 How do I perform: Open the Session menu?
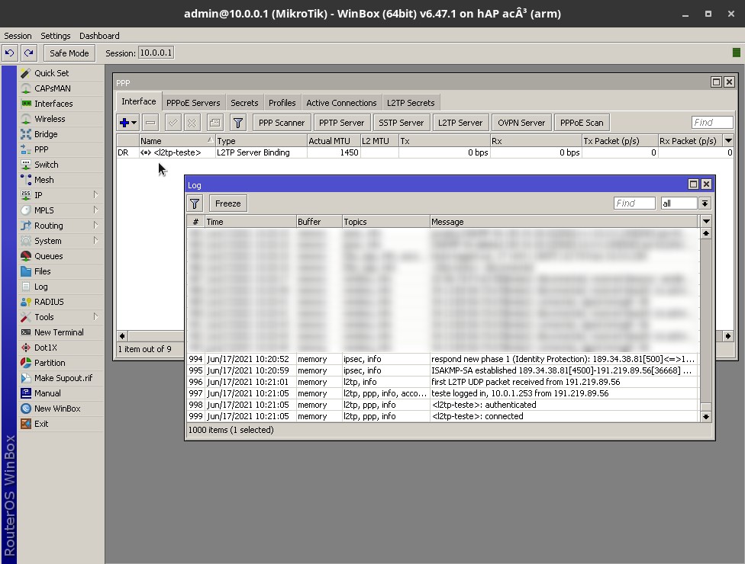18,36
